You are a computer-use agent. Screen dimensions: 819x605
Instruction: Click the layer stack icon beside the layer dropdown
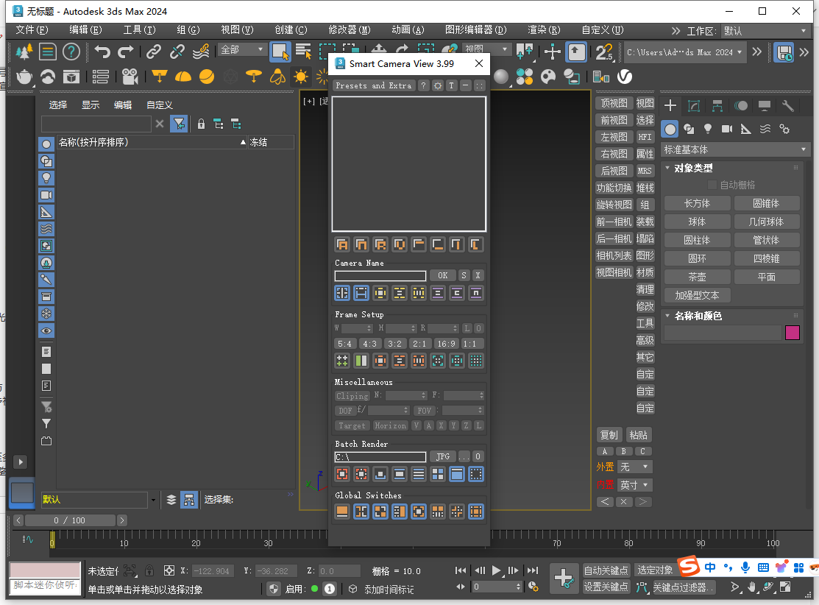(x=171, y=500)
